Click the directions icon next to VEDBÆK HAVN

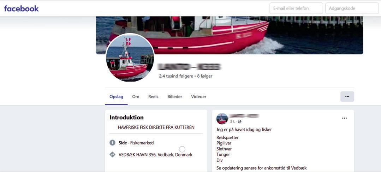(x=112, y=154)
